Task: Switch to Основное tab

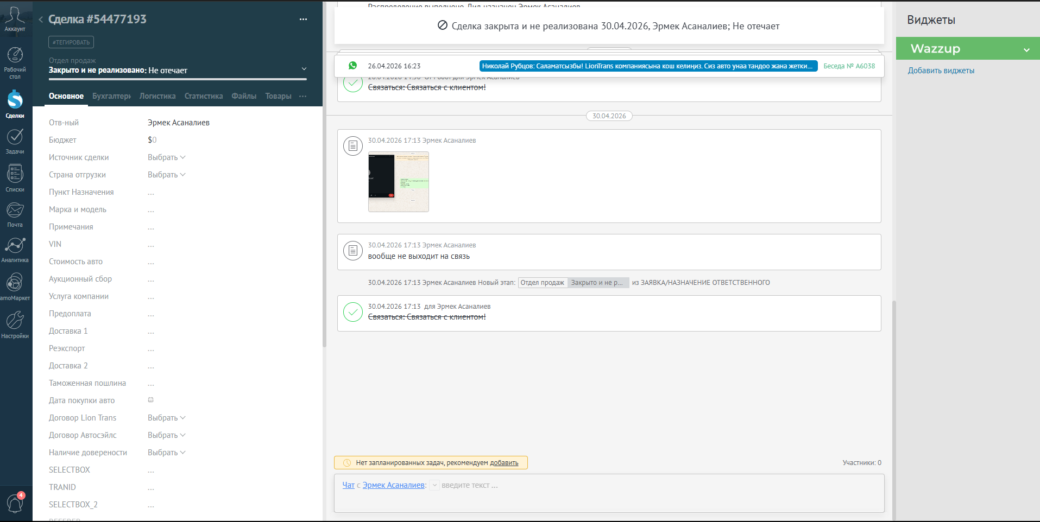Action: tap(66, 96)
